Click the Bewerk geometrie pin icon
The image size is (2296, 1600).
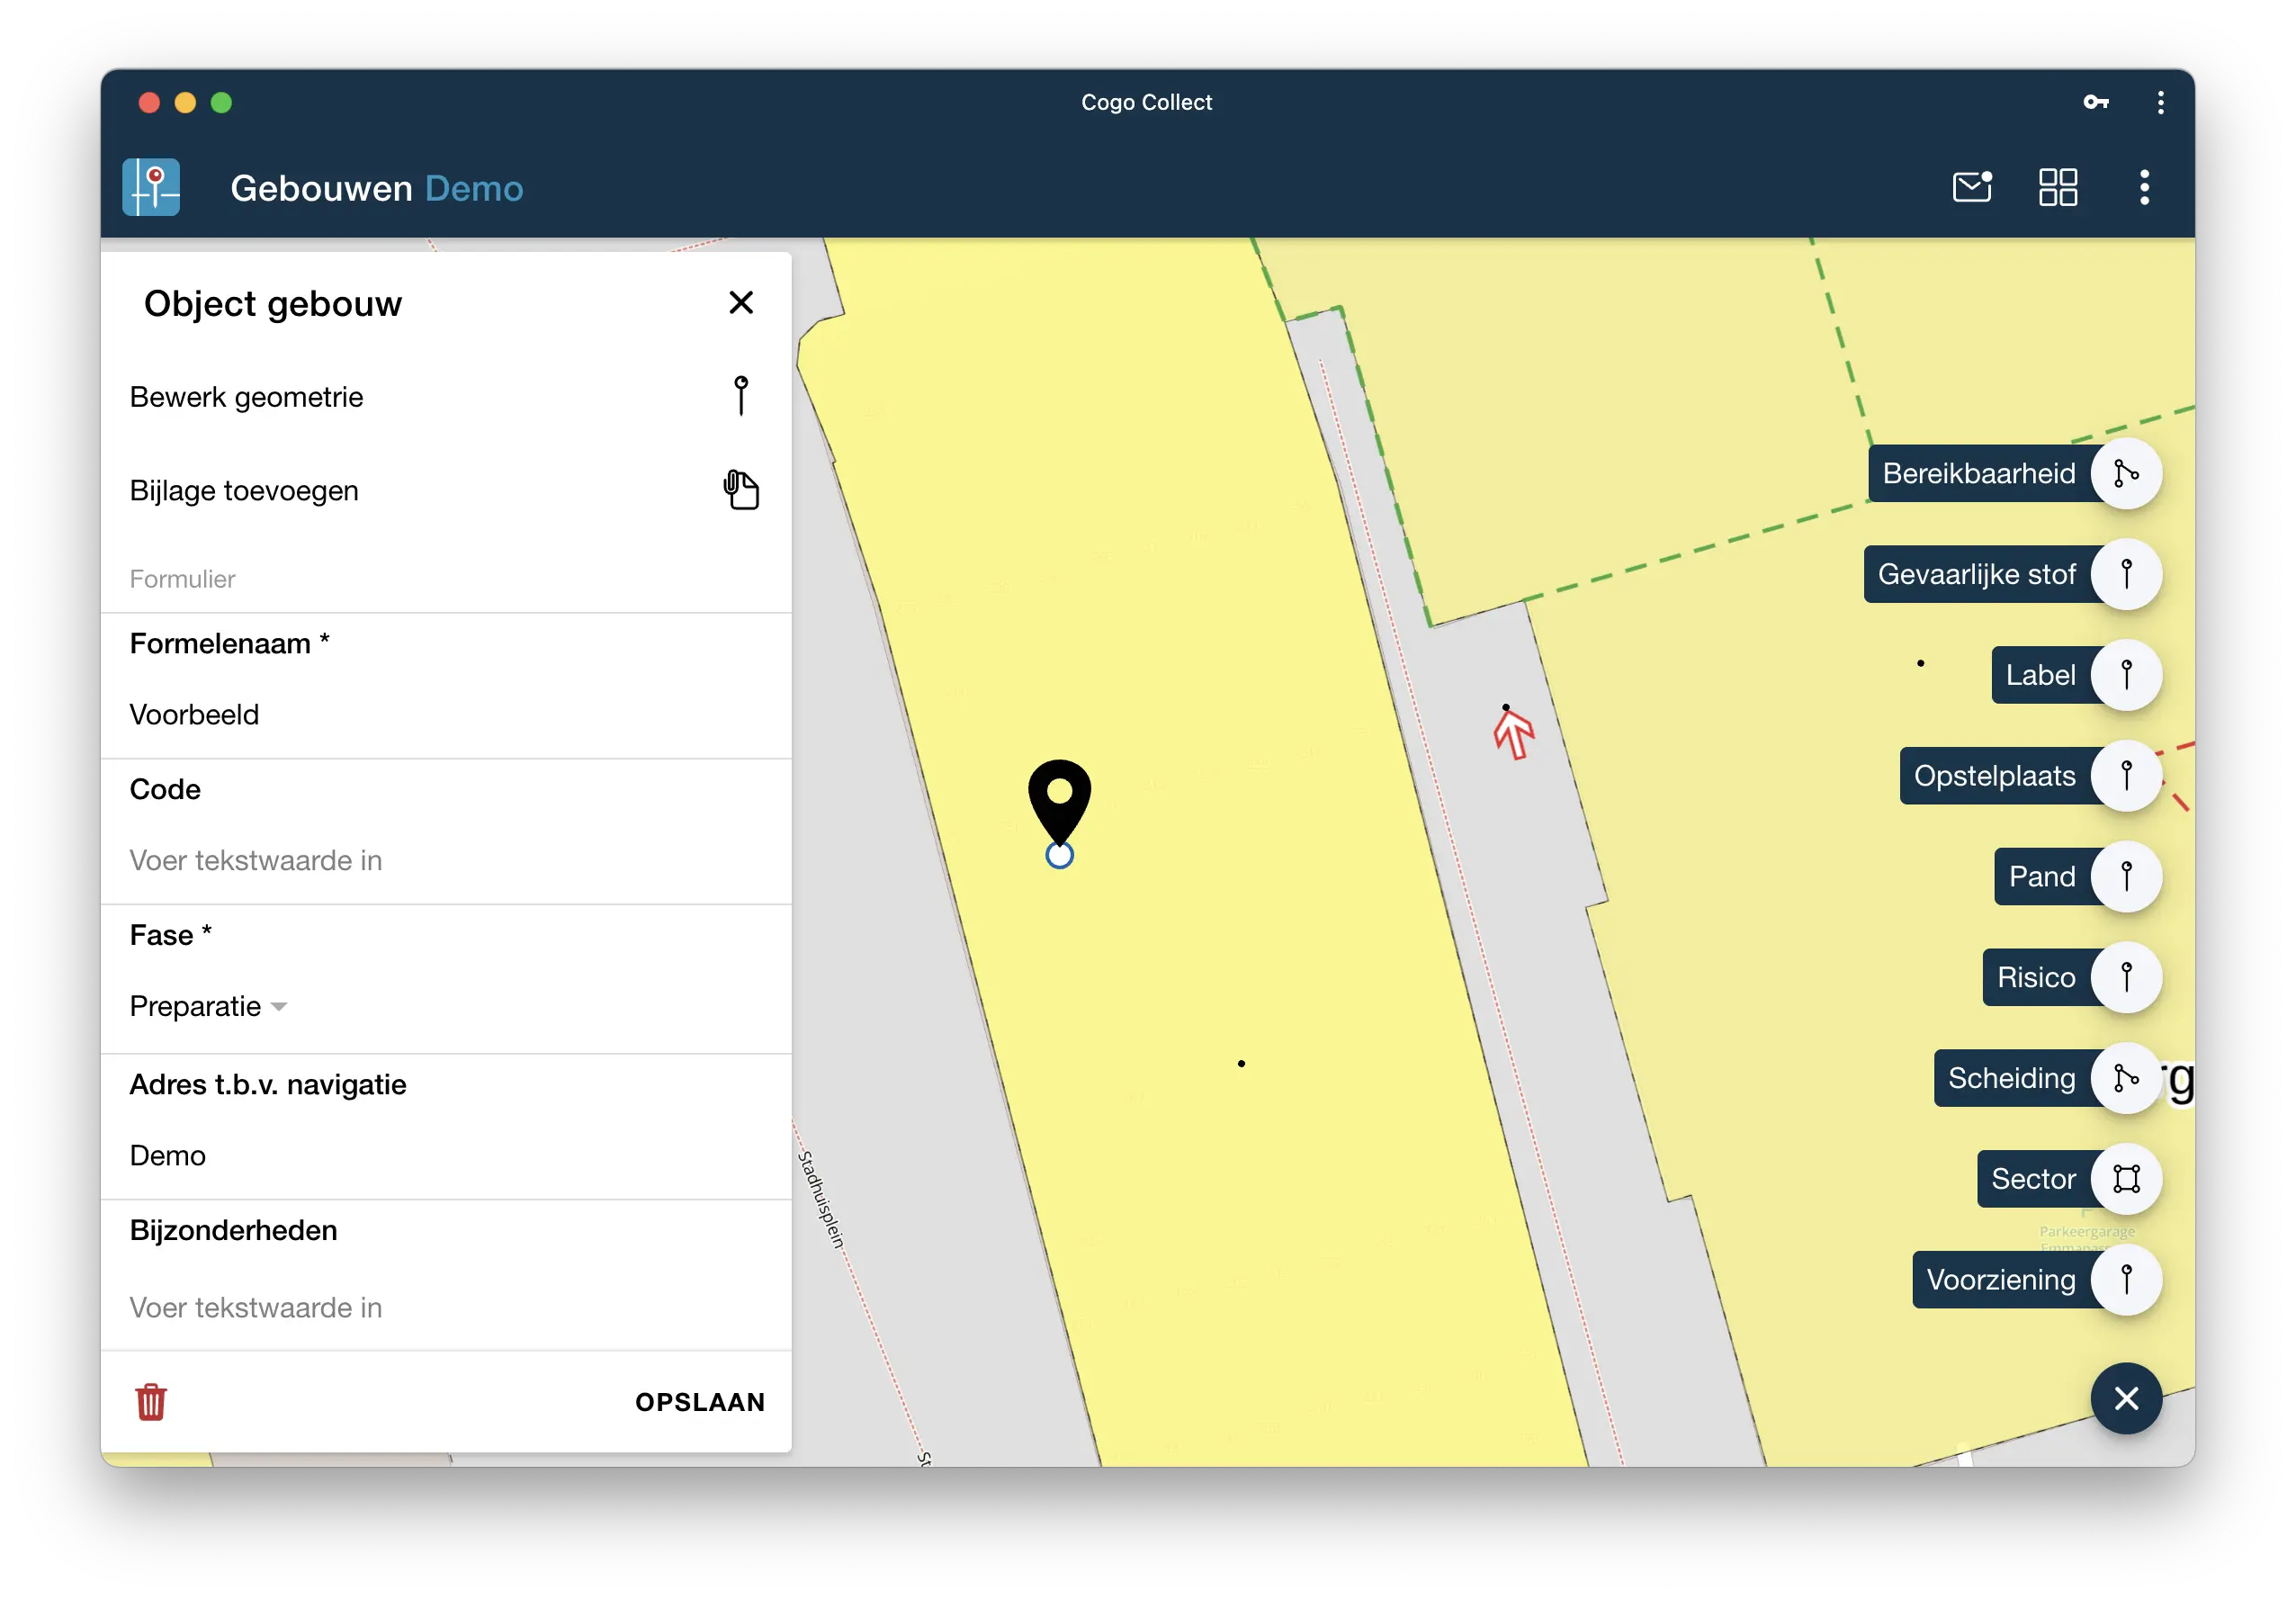coord(741,396)
